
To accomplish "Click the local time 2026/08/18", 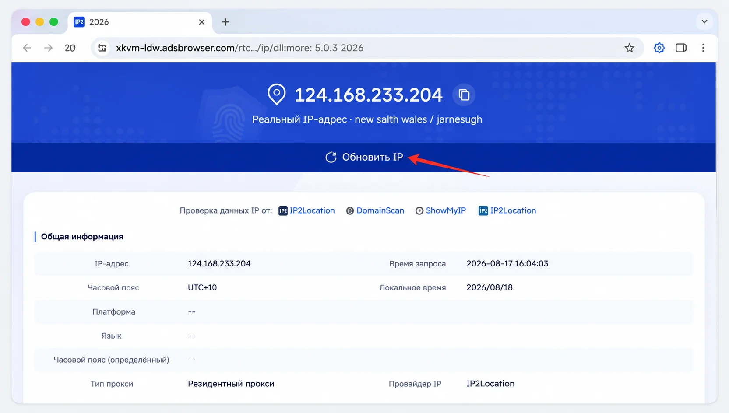I will (x=489, y=288).
